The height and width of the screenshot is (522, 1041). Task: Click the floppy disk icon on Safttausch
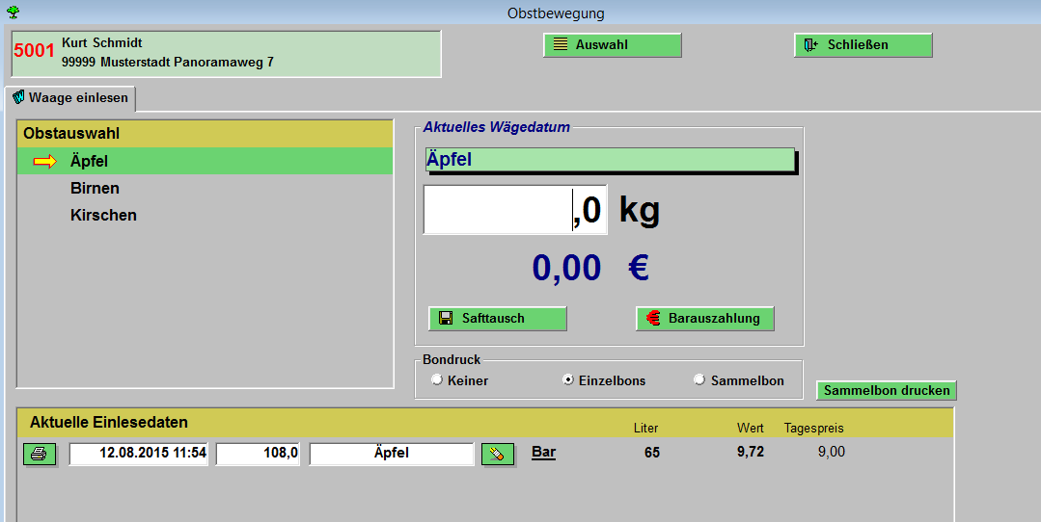coord(446,319)
